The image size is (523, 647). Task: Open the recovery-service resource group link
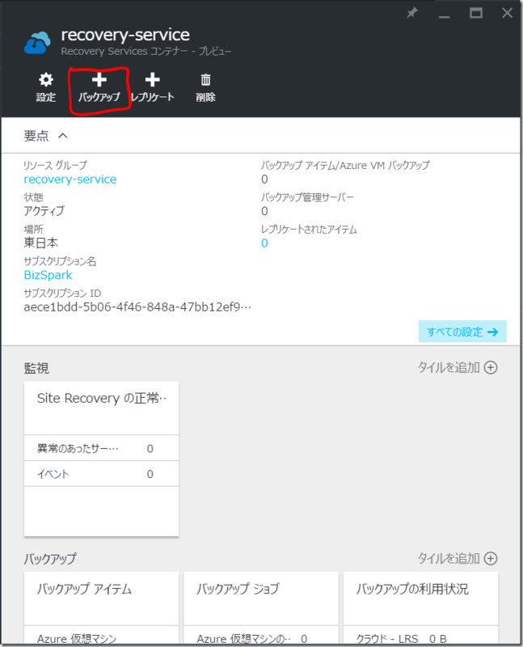click(70, 179)
